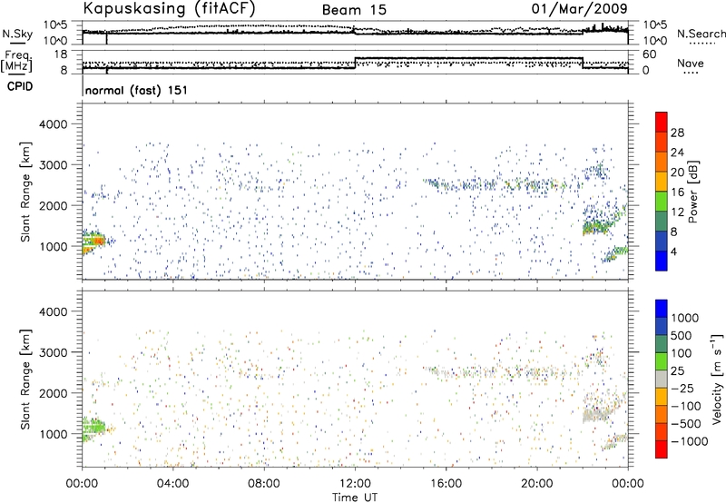Image resolution: width=726 pixels, height=503 pixels.
Task: Click the 2000 tick of the power panel
Action: [53, 205]
